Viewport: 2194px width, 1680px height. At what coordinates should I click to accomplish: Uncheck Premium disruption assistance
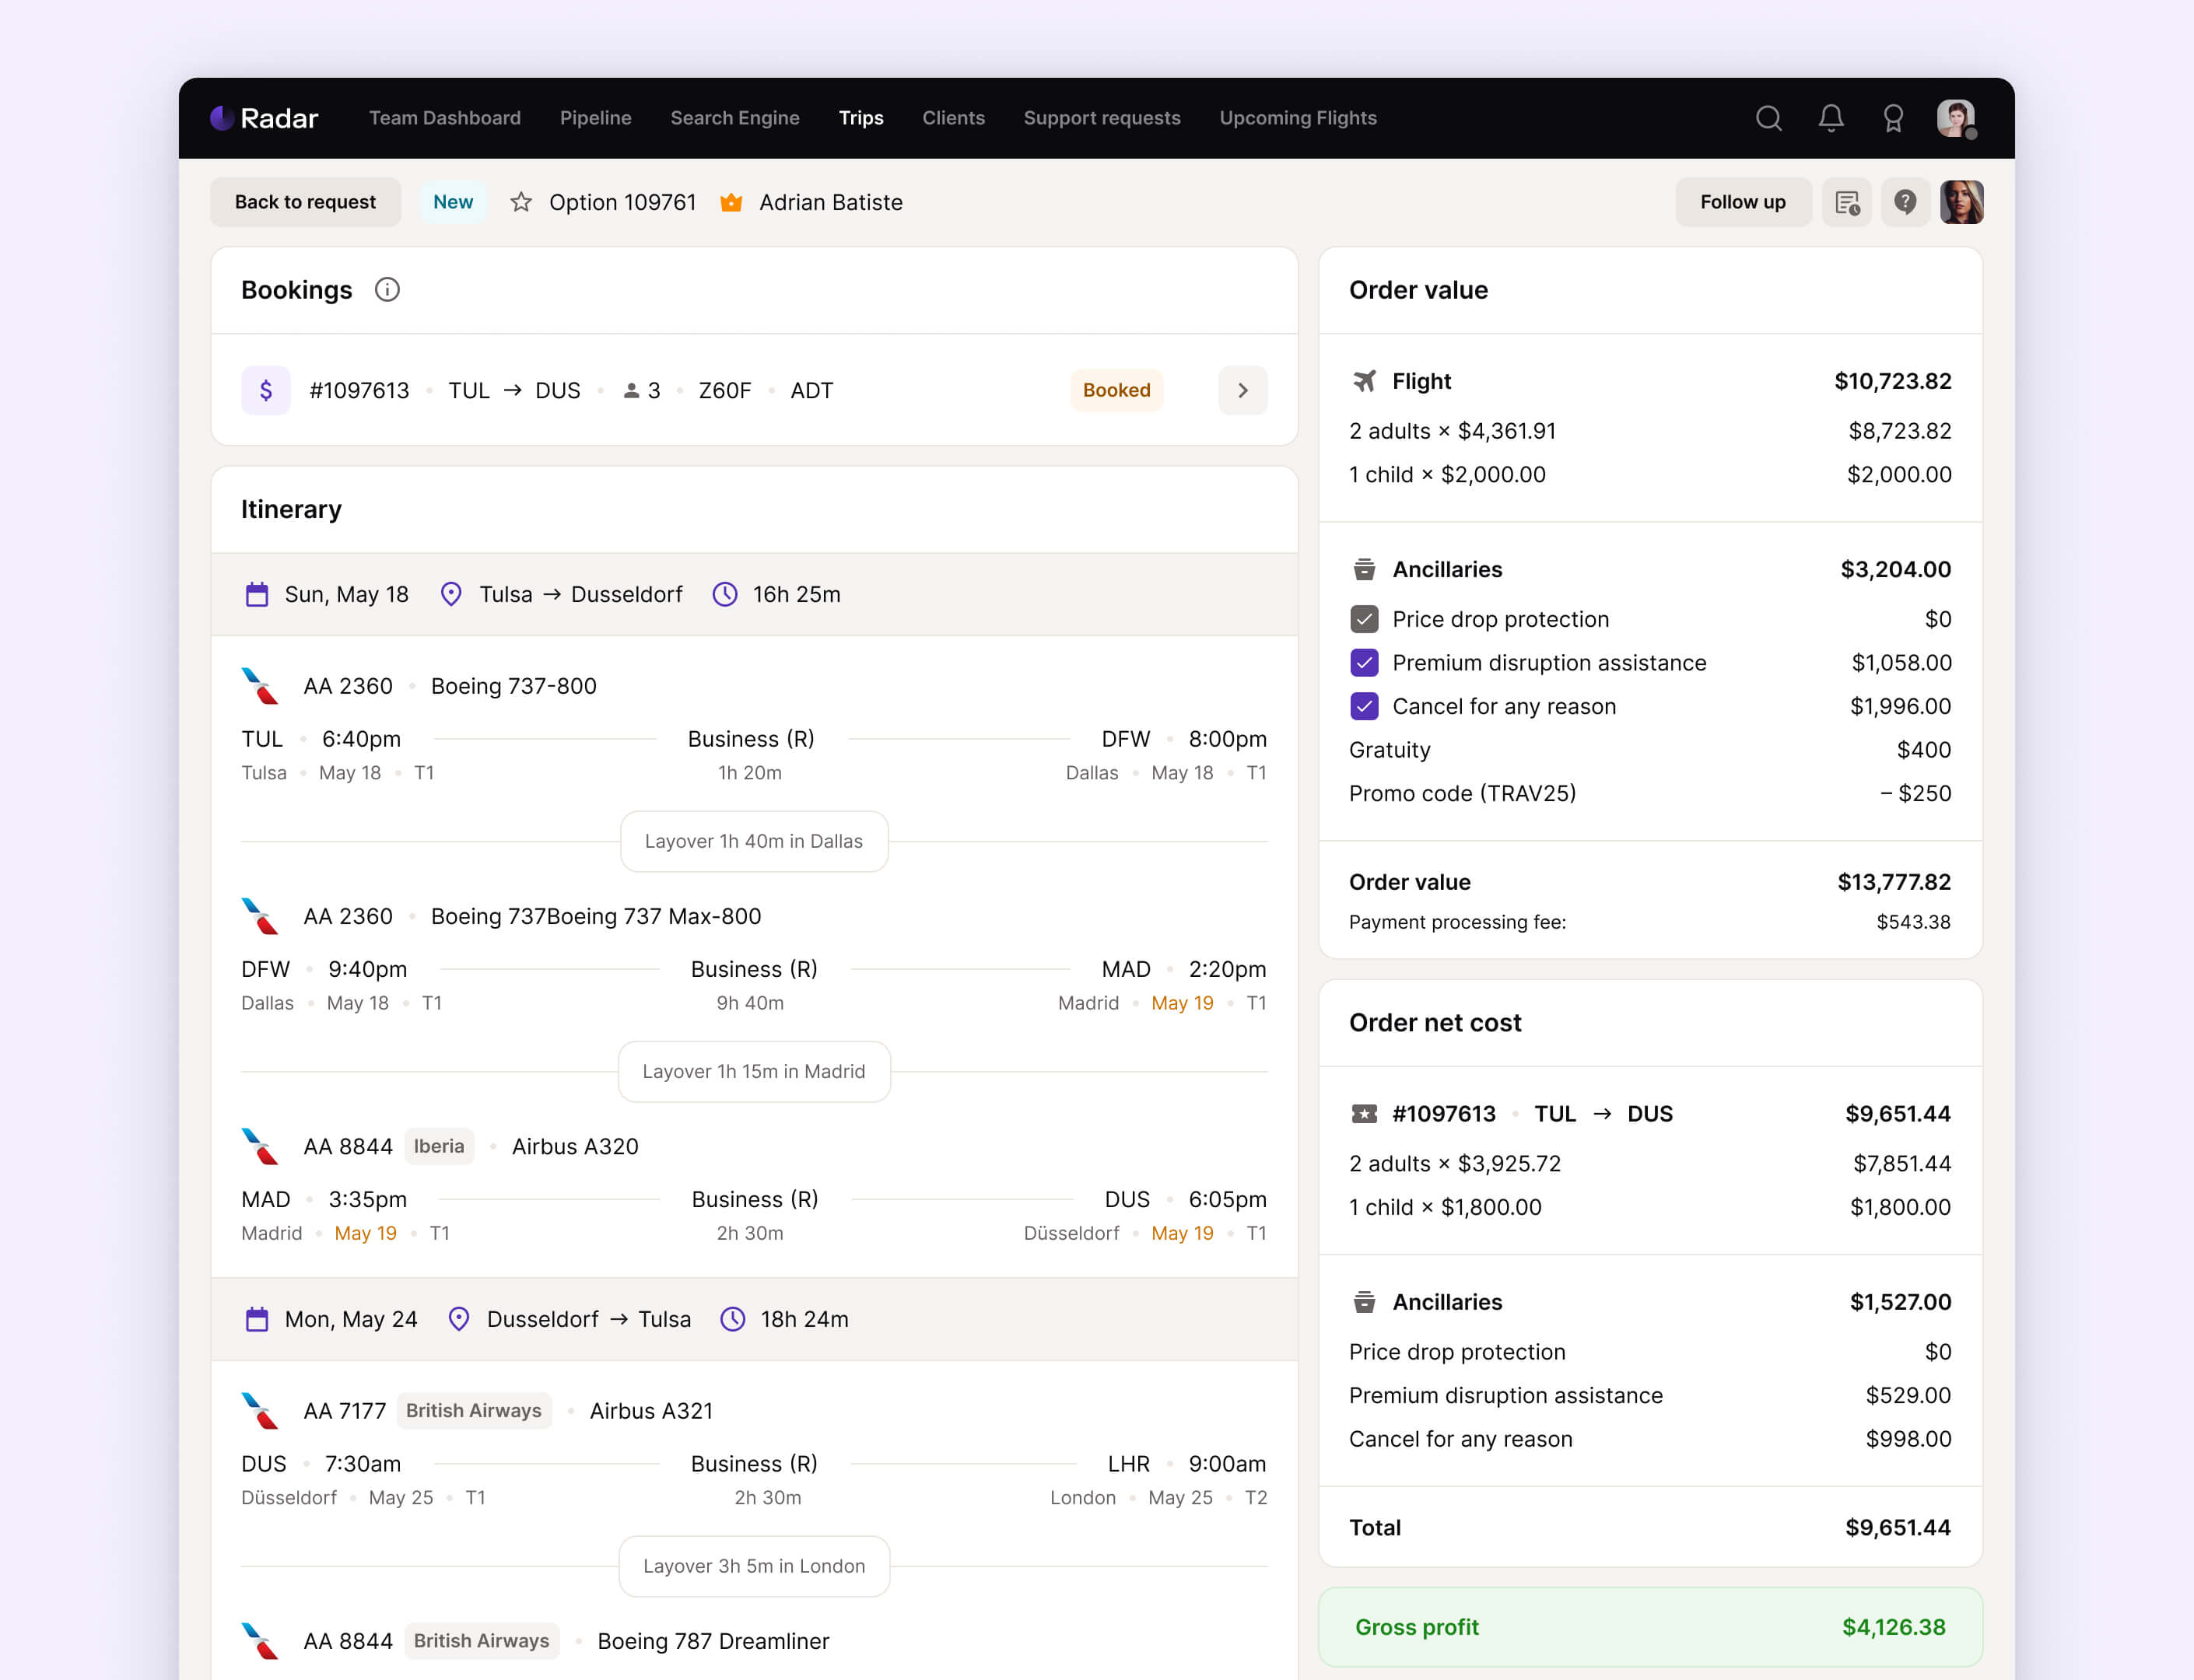(1364, 663)
